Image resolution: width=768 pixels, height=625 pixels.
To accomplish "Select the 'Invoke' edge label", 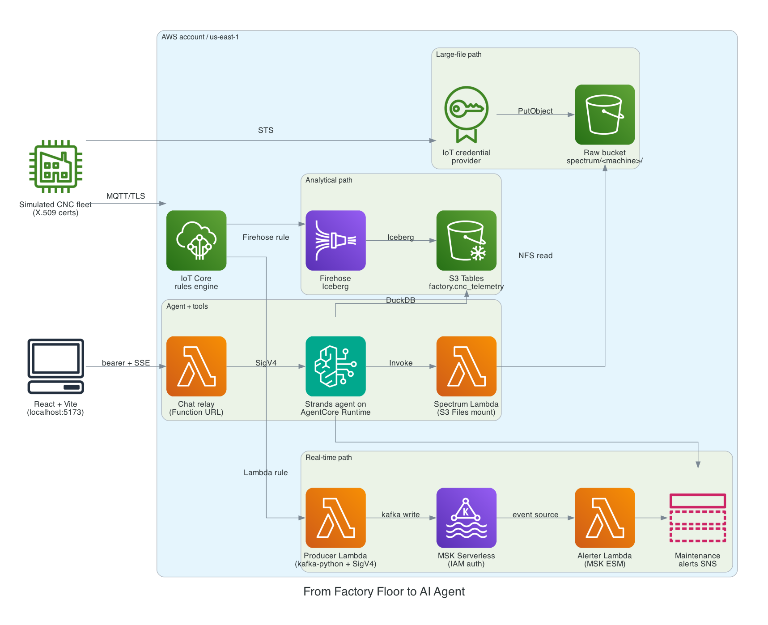I will coord(400,363).
